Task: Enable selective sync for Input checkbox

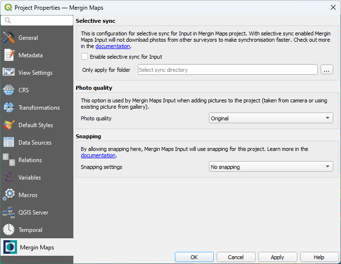Action: click(85, 57)
